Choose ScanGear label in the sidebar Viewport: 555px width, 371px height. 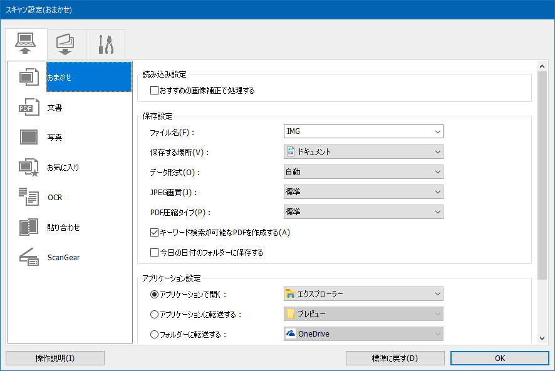63,258
